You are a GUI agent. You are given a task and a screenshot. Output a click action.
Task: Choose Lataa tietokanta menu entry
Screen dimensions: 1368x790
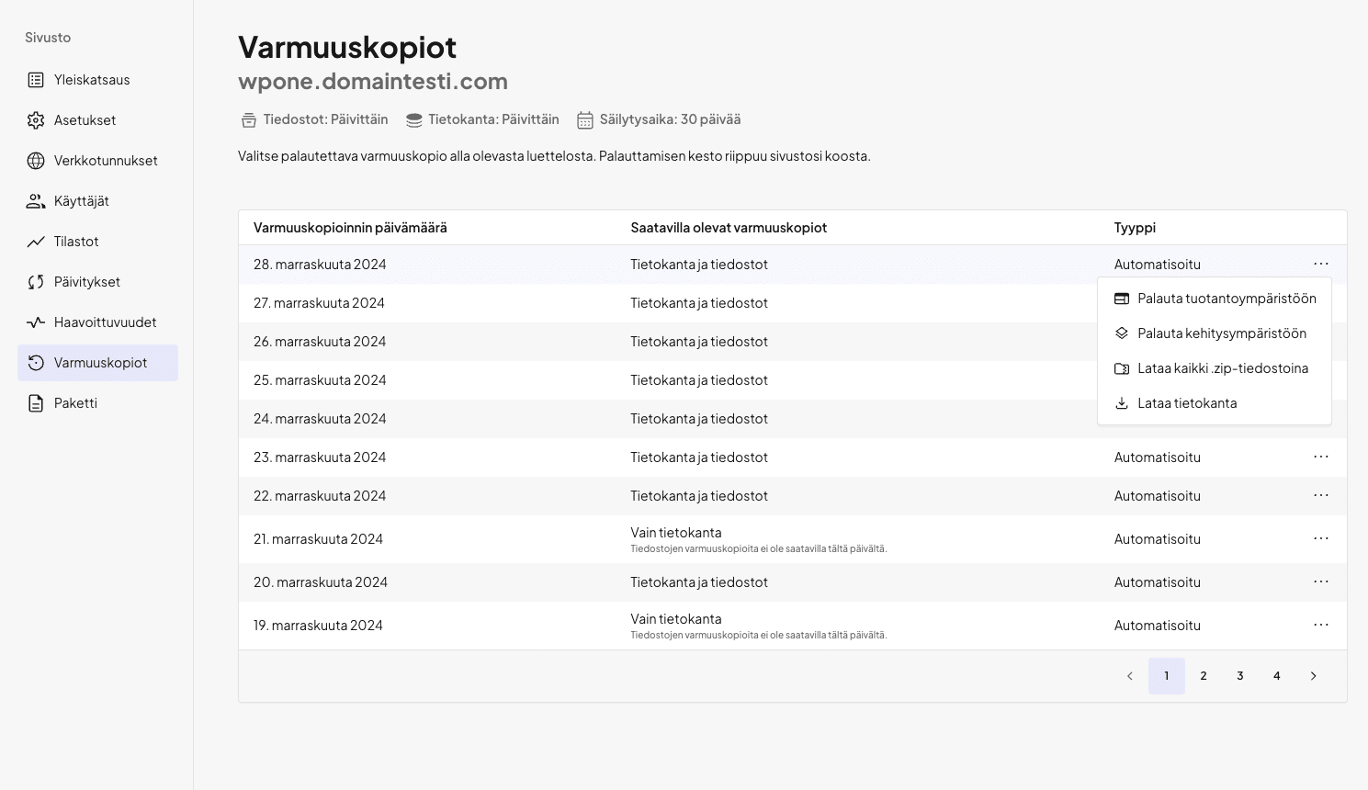click(x=1186, y=403)
